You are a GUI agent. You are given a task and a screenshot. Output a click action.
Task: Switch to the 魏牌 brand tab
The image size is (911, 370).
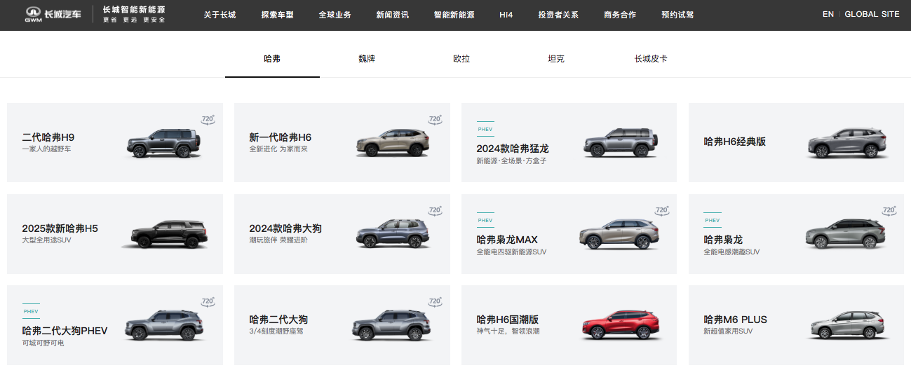coord(367,59)
